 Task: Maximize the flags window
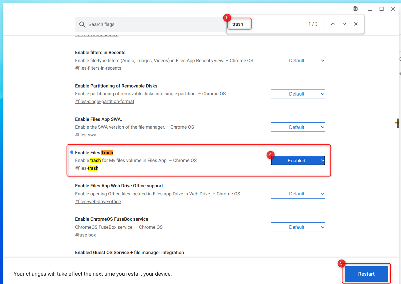coord(381,9)
